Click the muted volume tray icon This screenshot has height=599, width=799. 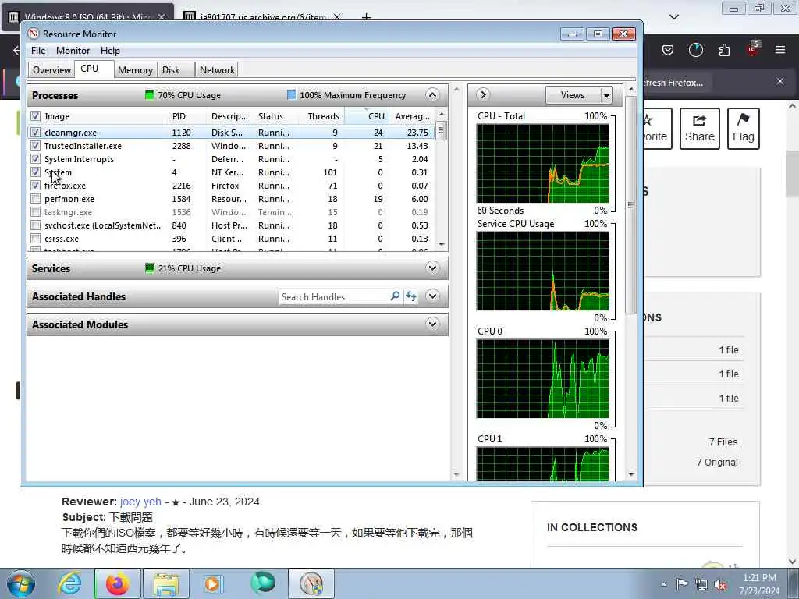click(720, 584)
